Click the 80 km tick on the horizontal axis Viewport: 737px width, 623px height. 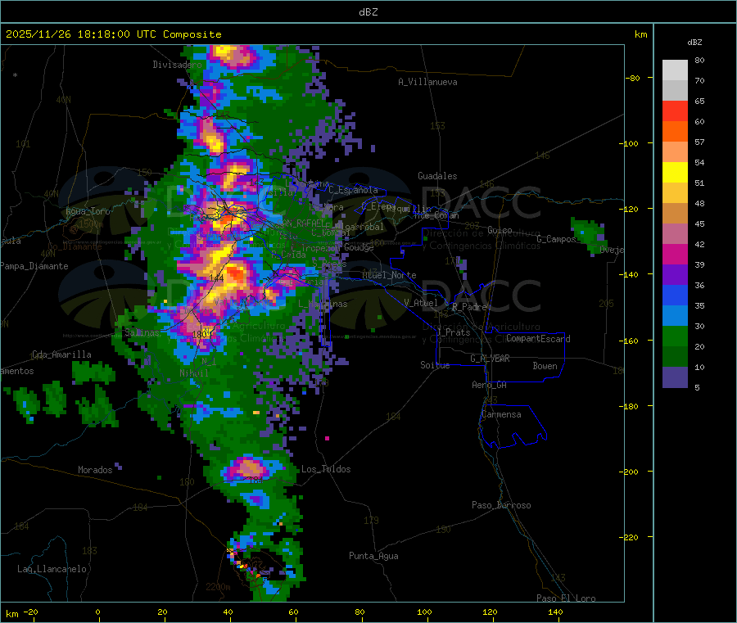point(359,612)
